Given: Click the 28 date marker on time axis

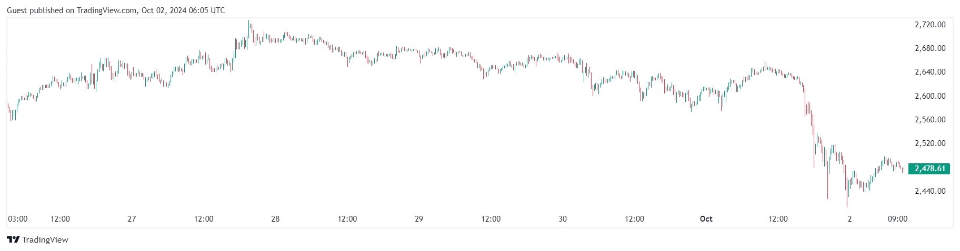Looking at the screenshot, I should tap(275, 219).
